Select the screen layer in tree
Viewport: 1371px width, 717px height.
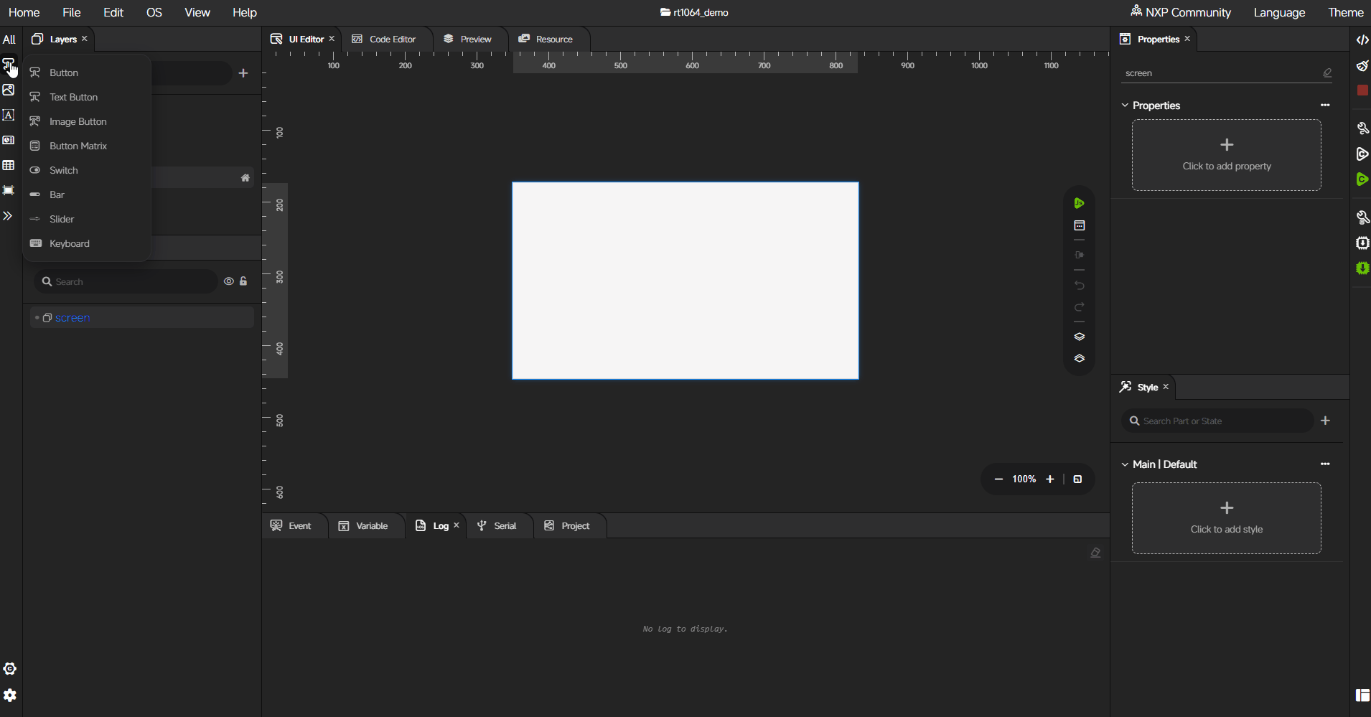(142, 317)
